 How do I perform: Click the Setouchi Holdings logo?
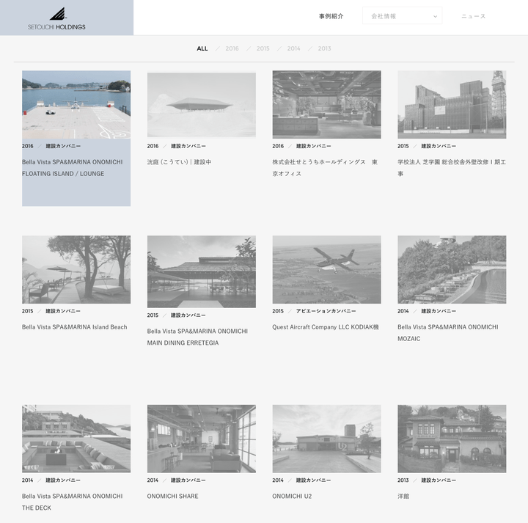[56, 19]
